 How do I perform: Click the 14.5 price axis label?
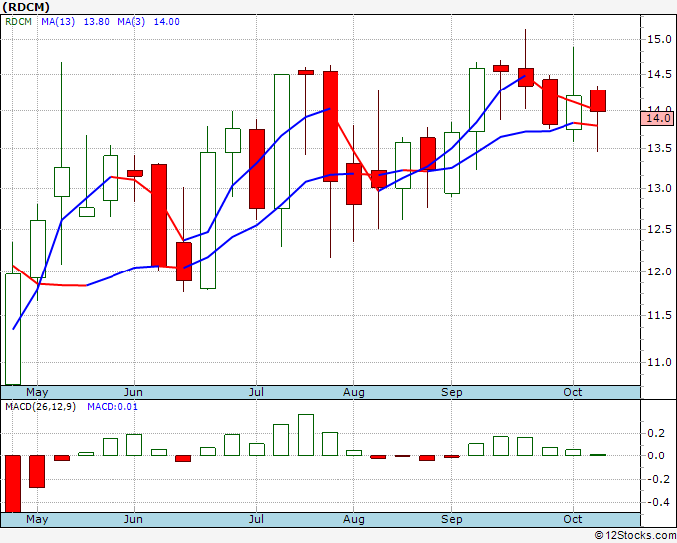tap(659, 75)
